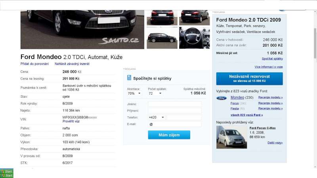Open the Více informací o voze link
317x178 pixels.
pos(268,67)
